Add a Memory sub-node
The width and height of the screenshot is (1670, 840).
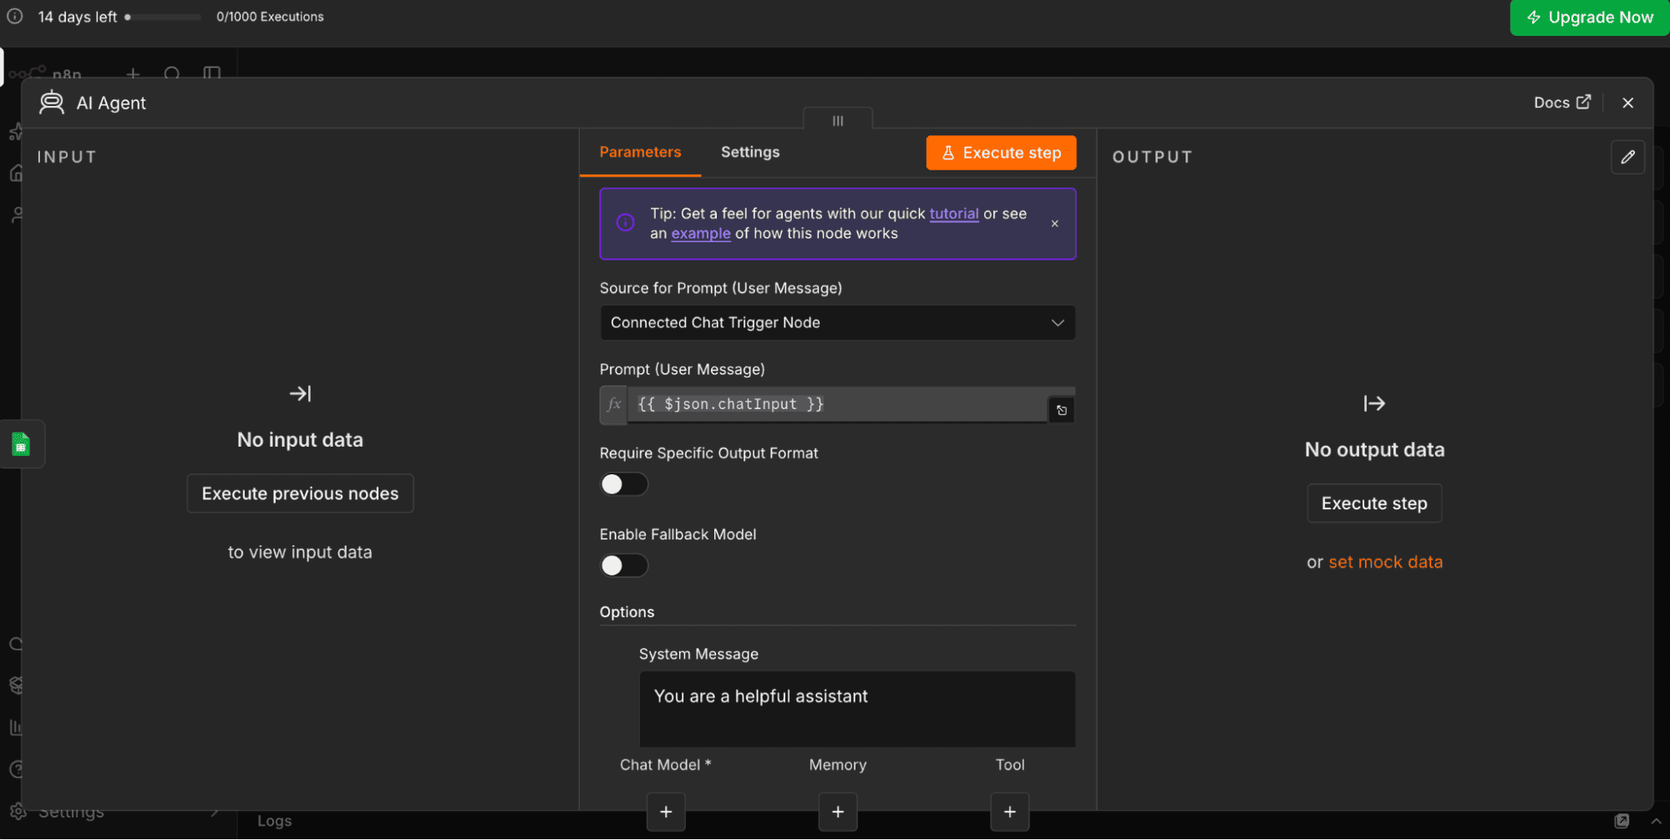tap(838, 812)
